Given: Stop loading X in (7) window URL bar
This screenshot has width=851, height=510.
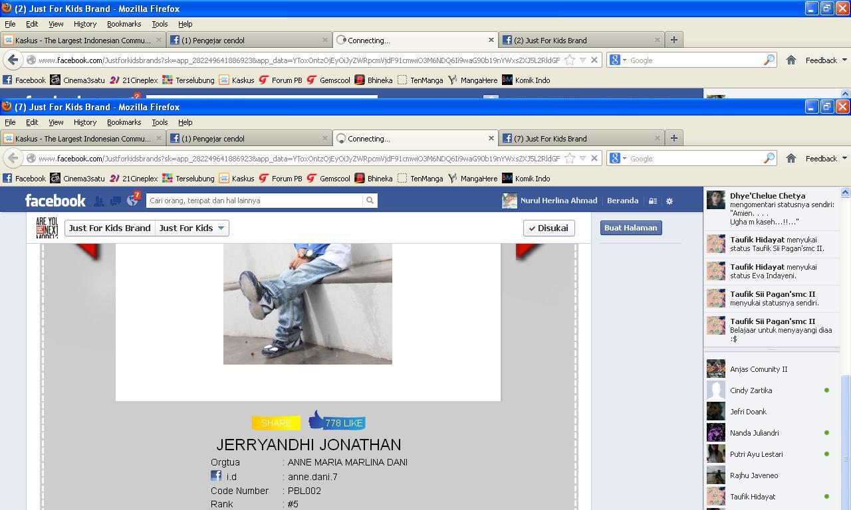Looking at the screenshot, I should (x=594, y=158).
